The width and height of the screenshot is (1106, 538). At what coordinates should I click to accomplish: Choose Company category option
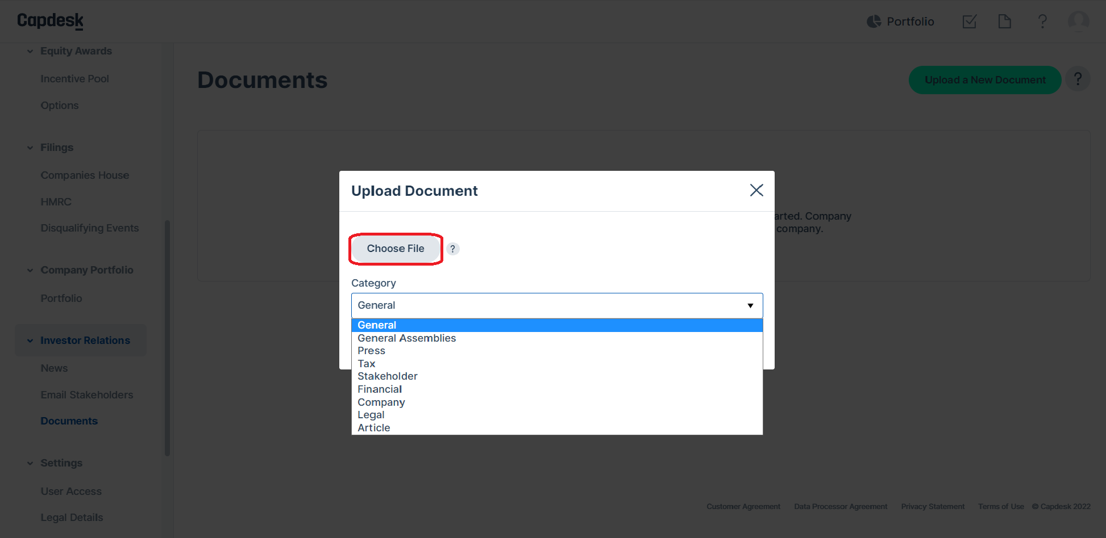557,402
